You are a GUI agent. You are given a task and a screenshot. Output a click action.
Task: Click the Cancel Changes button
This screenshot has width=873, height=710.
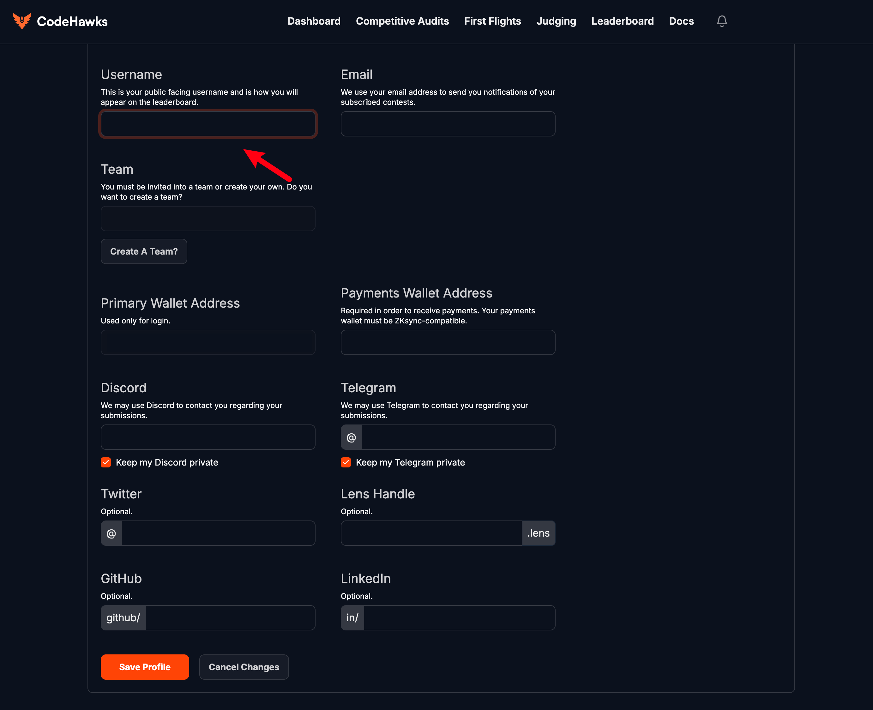[244, 667]
